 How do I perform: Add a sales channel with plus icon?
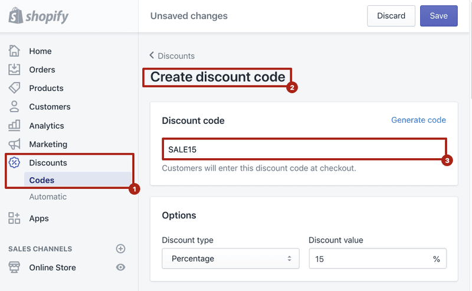pyautogui.click(x=121, y=249)
